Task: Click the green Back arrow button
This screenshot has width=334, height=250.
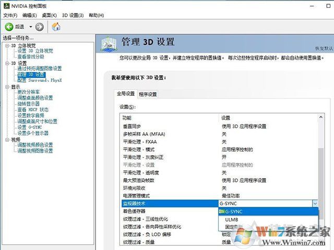Action: point(9,27)
